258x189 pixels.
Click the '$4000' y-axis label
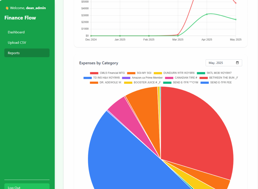coord(85,8)
